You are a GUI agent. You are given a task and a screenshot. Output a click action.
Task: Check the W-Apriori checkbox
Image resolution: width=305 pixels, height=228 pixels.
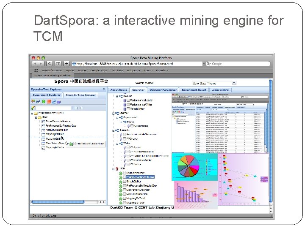128,147
